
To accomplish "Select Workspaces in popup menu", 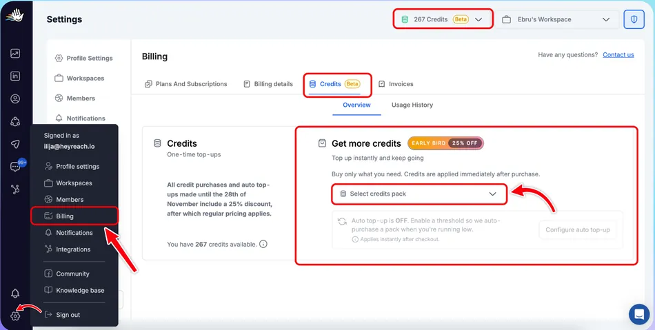I will (x=68, y=183).
